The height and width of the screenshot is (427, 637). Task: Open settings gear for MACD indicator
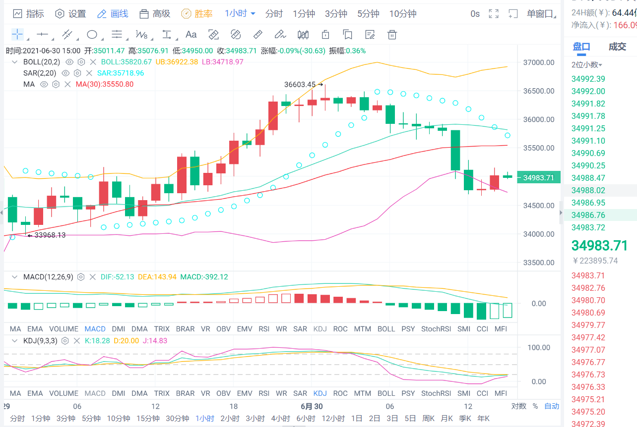pos(81,277)
